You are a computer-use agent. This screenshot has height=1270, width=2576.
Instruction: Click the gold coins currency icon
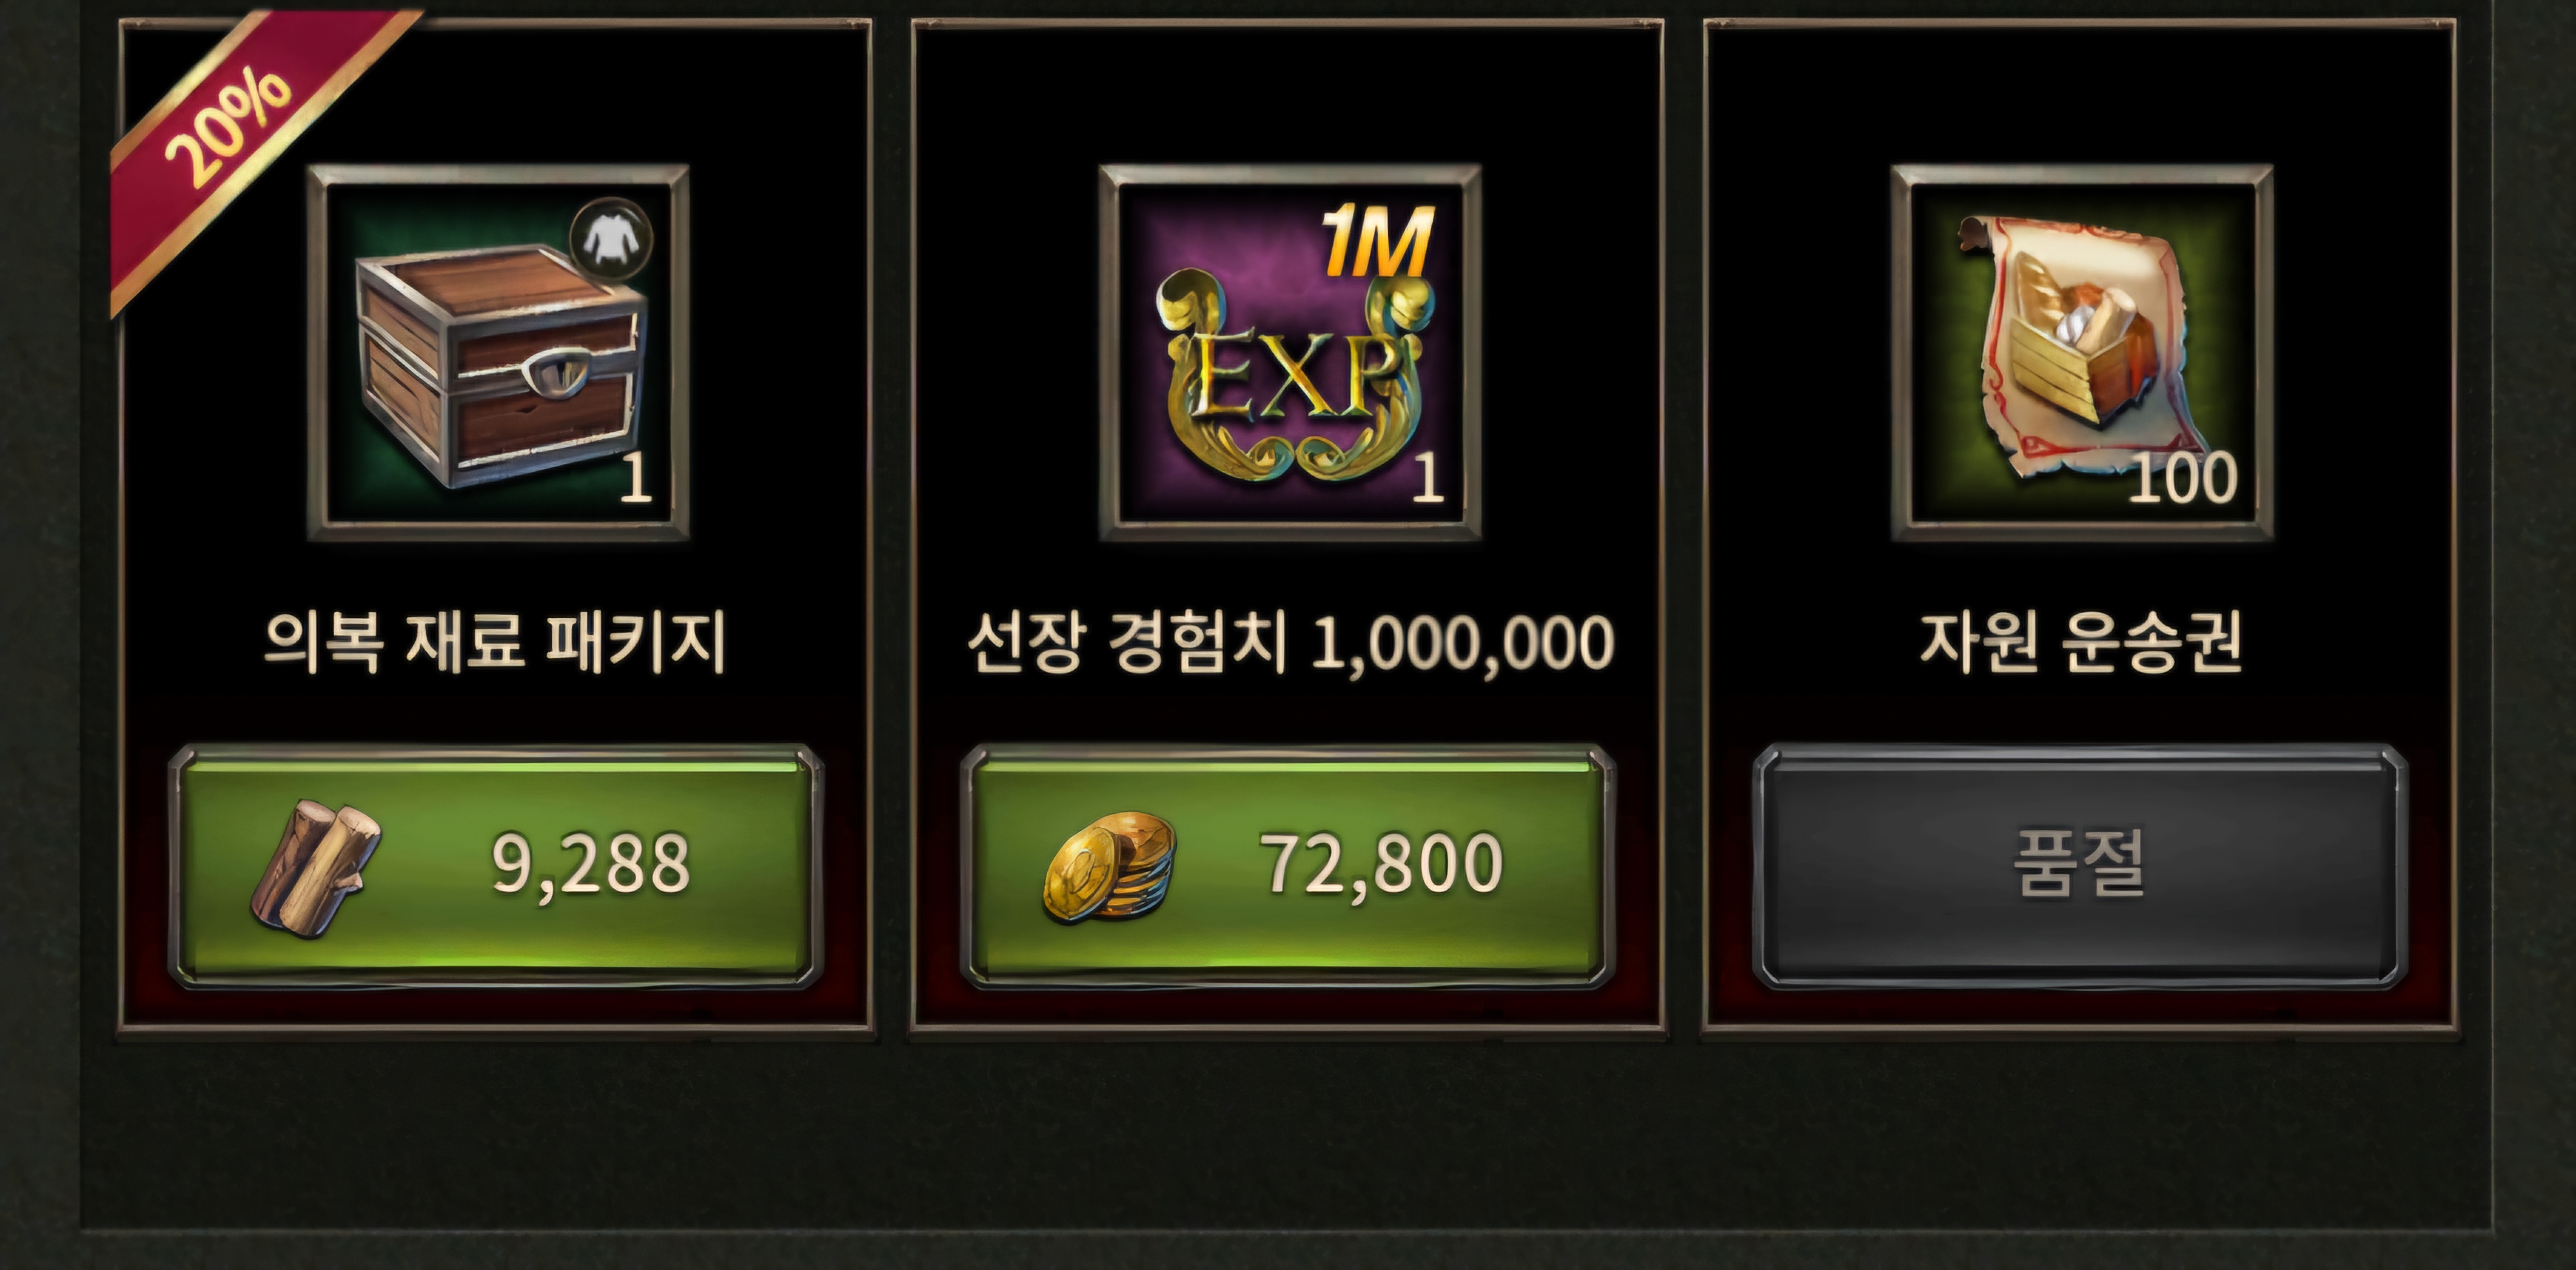point(1109,867)
